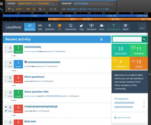Upvote the lhlkjhkljhljkhlkjhlkjhlkjh question
Image resolution: width=151 pixels, height=125 pixels.
pyautogui.click(x=6, y=107)
